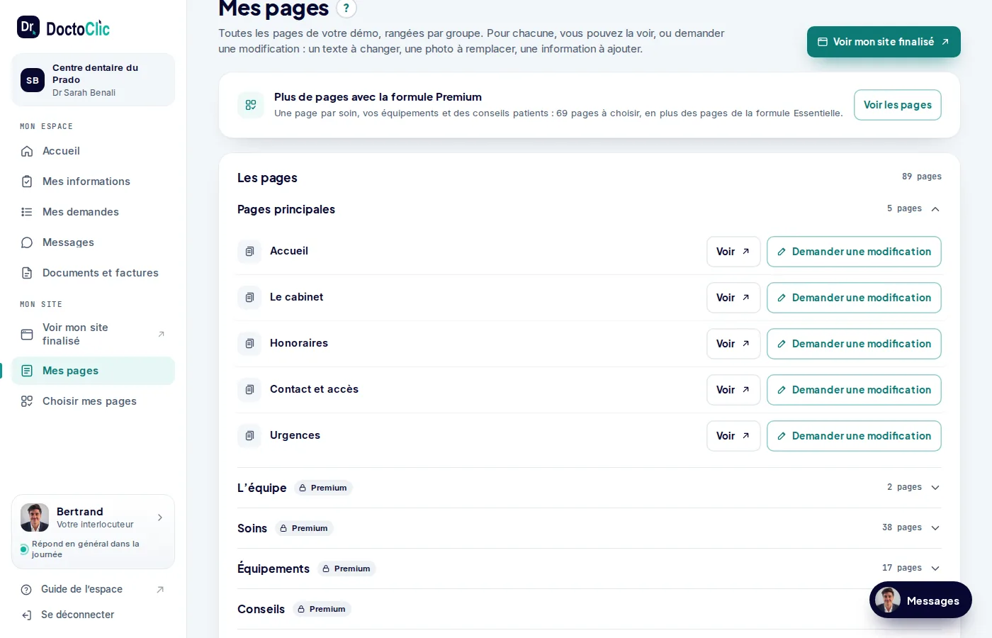Click the page icon beside Honoraires
Image resolution: width=992 pixels, height=638 pixels.
click(249, 344)
